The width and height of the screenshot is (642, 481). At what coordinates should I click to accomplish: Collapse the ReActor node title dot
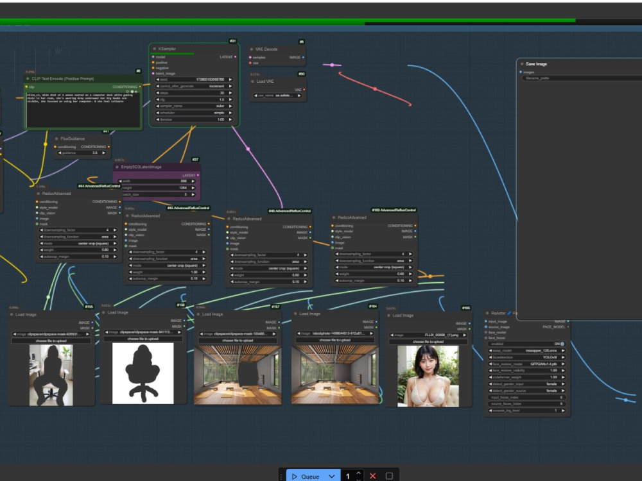487,314
